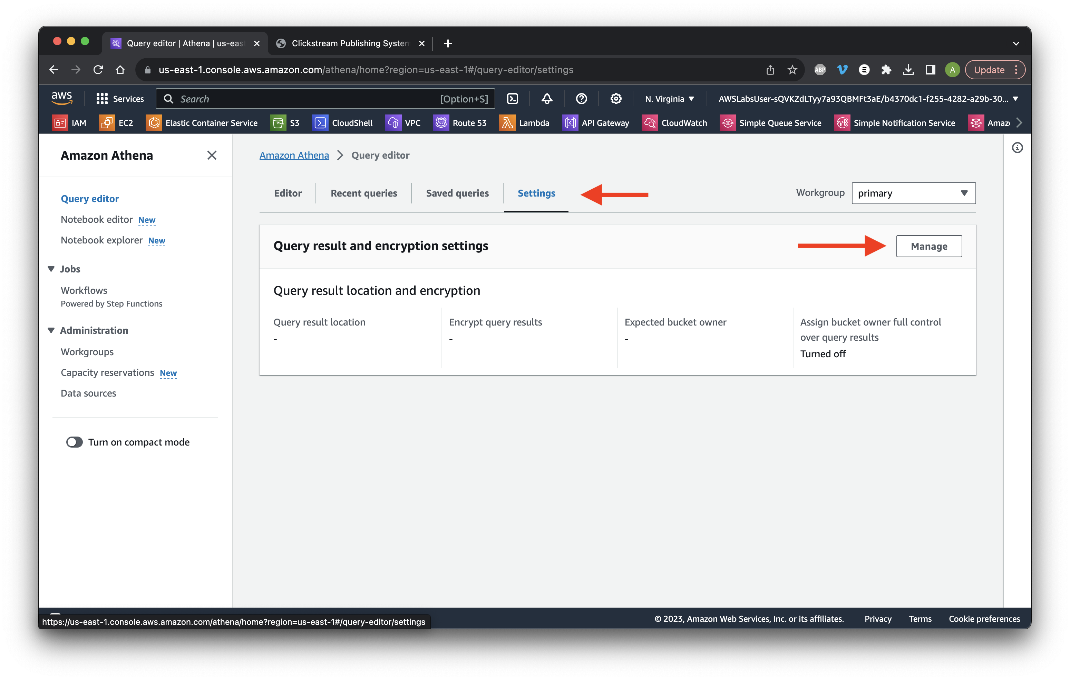The width and height of the screenshot is (1070, 680).
Task: Focus the AWS Search field
Action: (x=325, y=99)
